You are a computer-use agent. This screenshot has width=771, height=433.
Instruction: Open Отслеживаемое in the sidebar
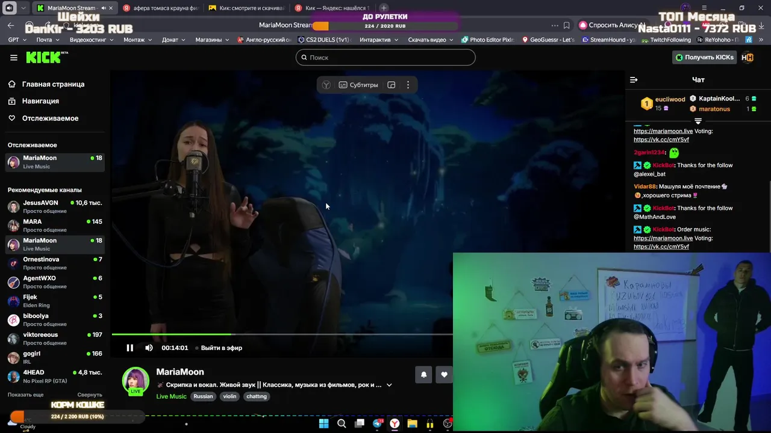[50, 118]
